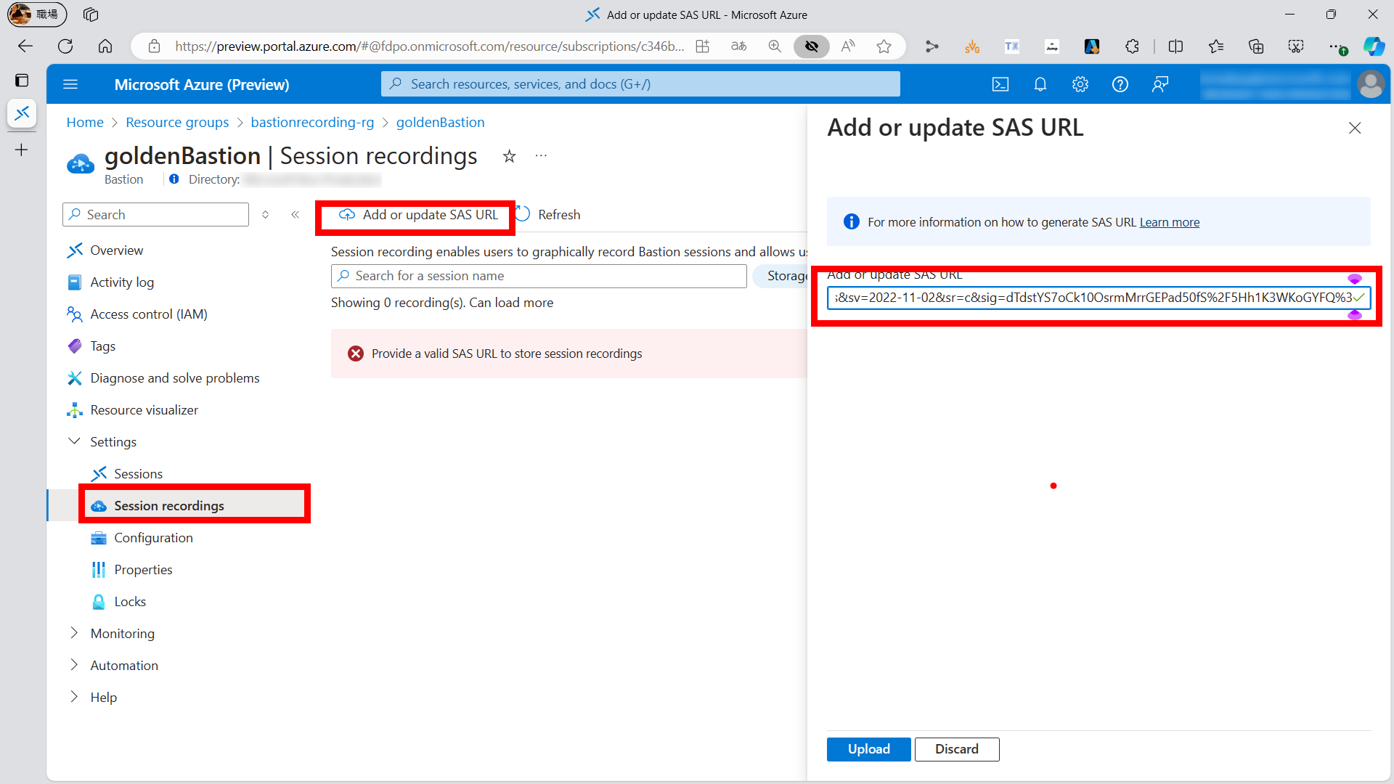This screenshot has width=1394, height=784.
Task: Open portal settings gear
Action: pyautogui.click(x=1080, y=84)
